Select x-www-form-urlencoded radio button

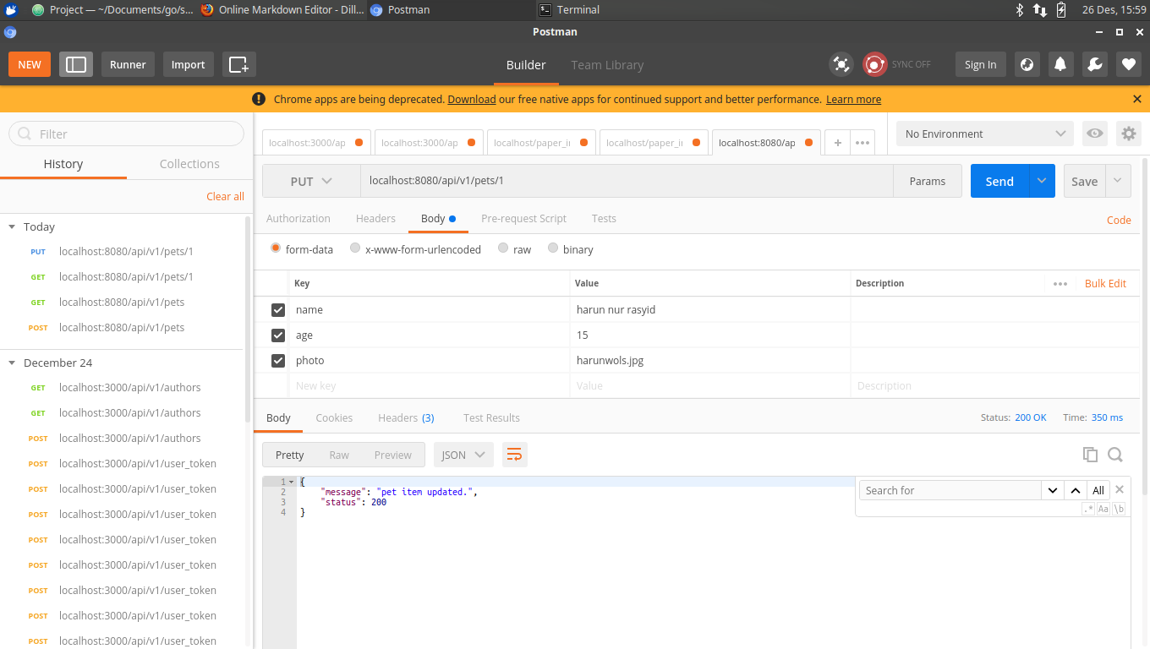coord(355,248)
